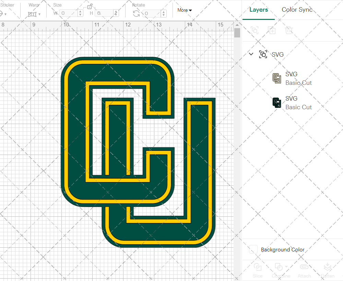
Task: Click the Attach paperclip icon
Action: [304, 268]
